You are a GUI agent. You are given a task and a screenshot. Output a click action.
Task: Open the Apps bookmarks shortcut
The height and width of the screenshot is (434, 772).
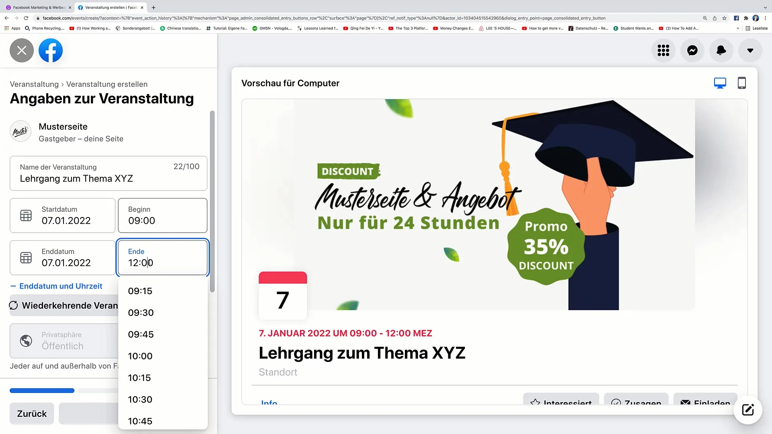12,28
